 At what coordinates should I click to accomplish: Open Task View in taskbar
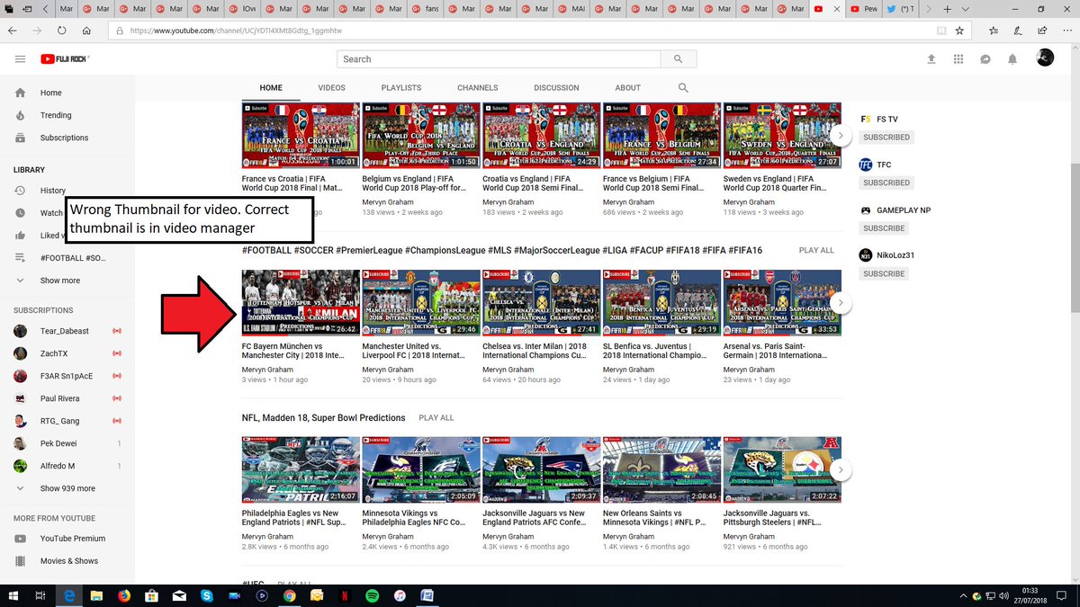(40, 595)
